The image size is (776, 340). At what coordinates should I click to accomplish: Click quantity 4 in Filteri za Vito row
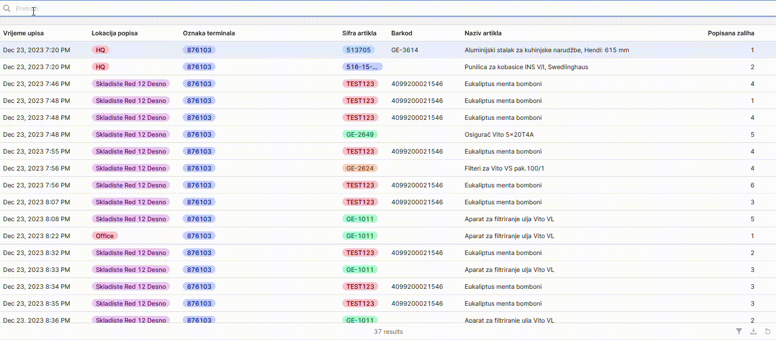tap(752, 168)
